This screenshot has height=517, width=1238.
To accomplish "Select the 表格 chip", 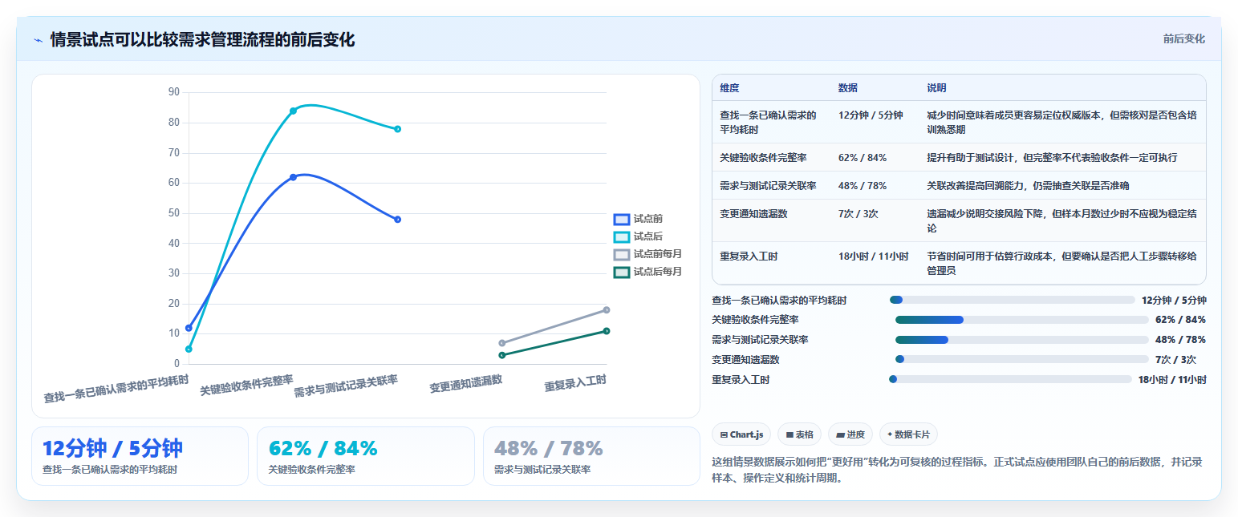I will (800, 434).
